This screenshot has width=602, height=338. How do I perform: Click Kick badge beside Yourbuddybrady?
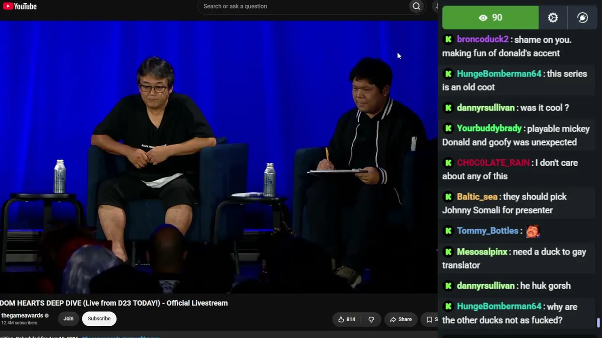pyautogui.click(x=448, y=129)
